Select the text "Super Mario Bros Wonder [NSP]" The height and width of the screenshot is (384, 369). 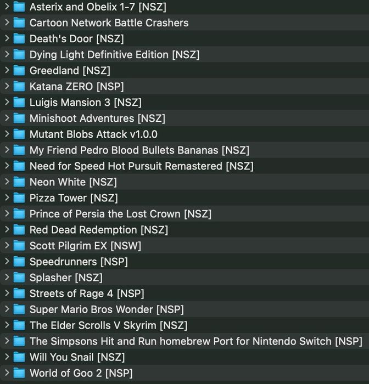tap(107, 309)
